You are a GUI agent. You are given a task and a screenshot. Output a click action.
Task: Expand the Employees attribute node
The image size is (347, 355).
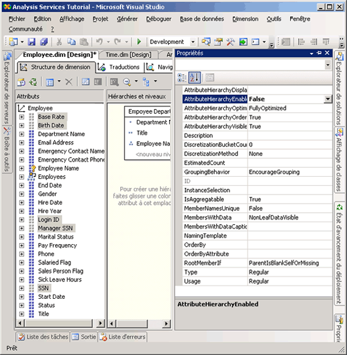(21, 177)
